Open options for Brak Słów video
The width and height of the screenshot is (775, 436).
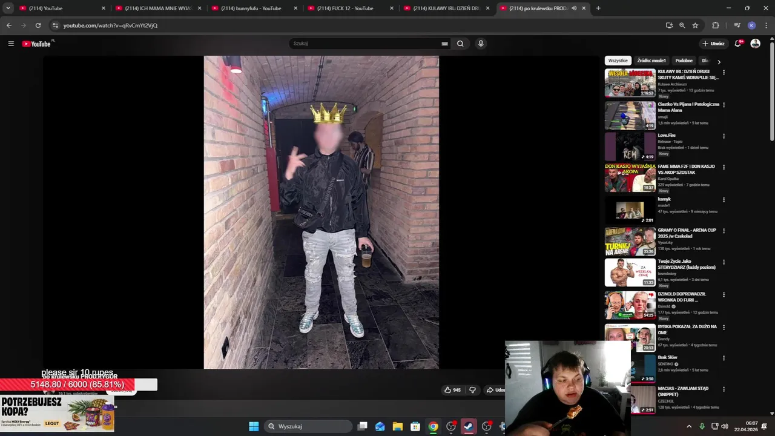724,358
